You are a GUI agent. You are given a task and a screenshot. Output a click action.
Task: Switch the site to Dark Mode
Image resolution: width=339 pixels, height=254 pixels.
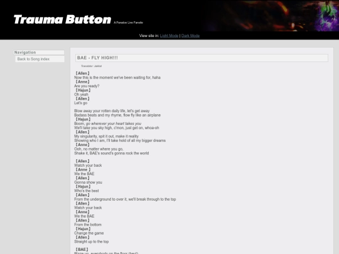190,36
